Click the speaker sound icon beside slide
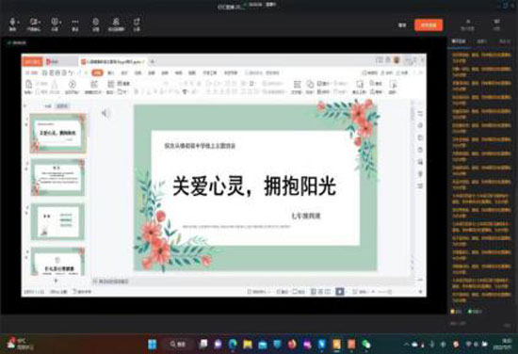 tap(105, 113)
